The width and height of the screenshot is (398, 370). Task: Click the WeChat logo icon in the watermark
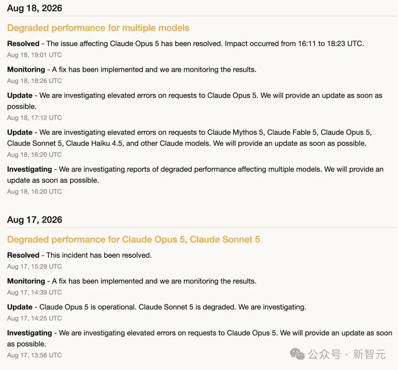coord(297,354)
